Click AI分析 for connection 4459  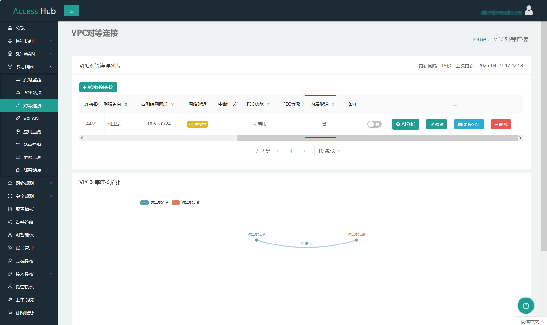tap(406, 124)
